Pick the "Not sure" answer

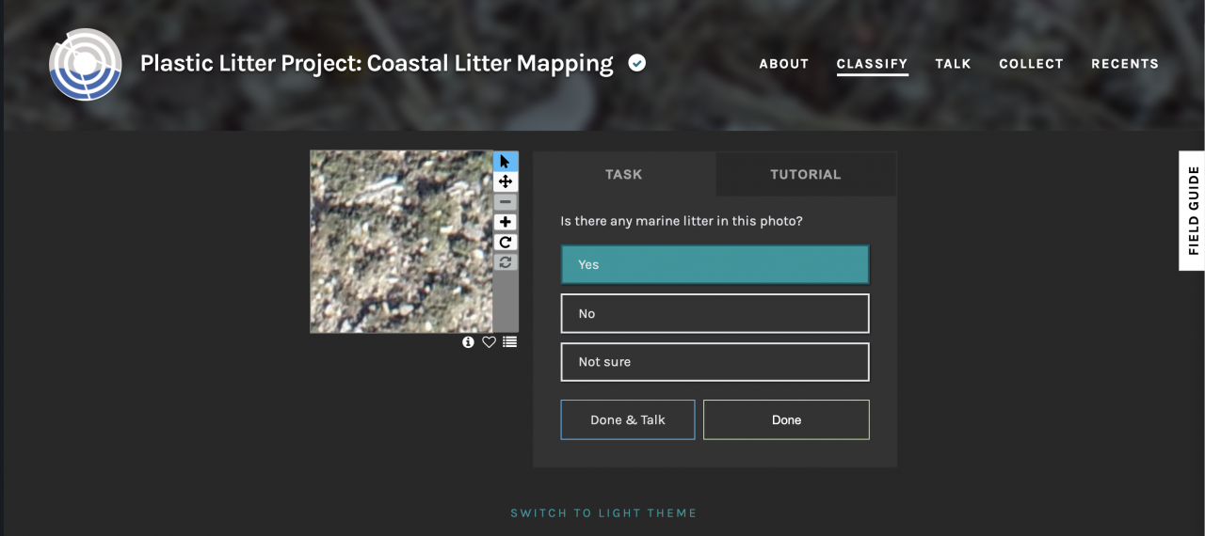(715, 362)
